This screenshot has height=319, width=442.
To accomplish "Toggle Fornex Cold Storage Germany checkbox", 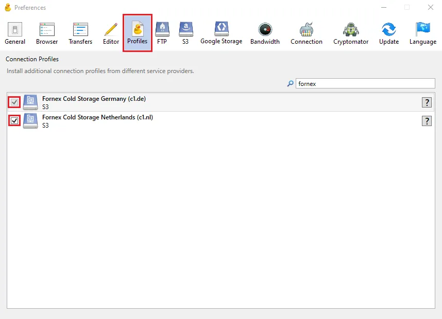I will (14, 102).
